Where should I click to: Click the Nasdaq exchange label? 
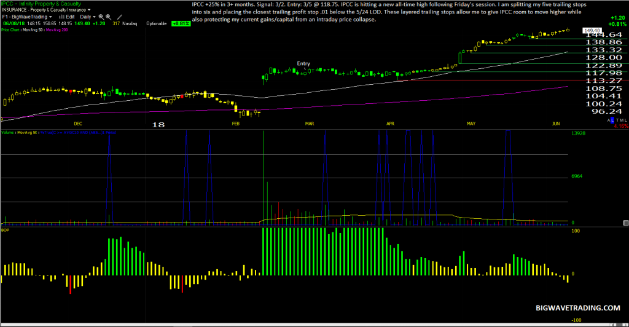(x=130, y=23)
